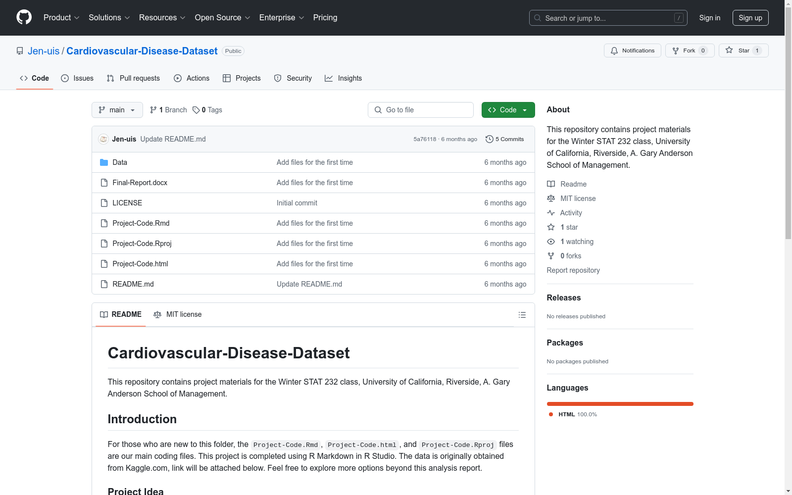This screenshot has height=495, width=792.
Task: Star the repository using the star icon
Action: click(729, 50)
